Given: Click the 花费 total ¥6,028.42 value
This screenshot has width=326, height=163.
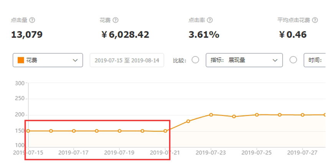Looking at the screenshot, I should tap(125, 35).
